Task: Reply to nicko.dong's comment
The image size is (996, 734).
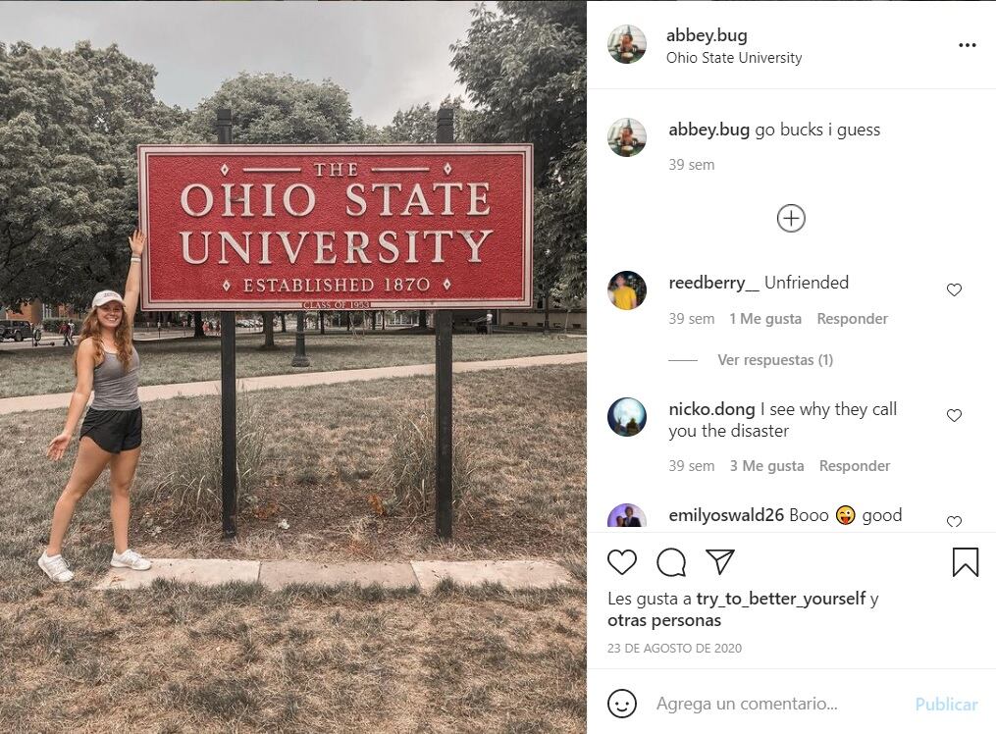Action: coord(854,466)
